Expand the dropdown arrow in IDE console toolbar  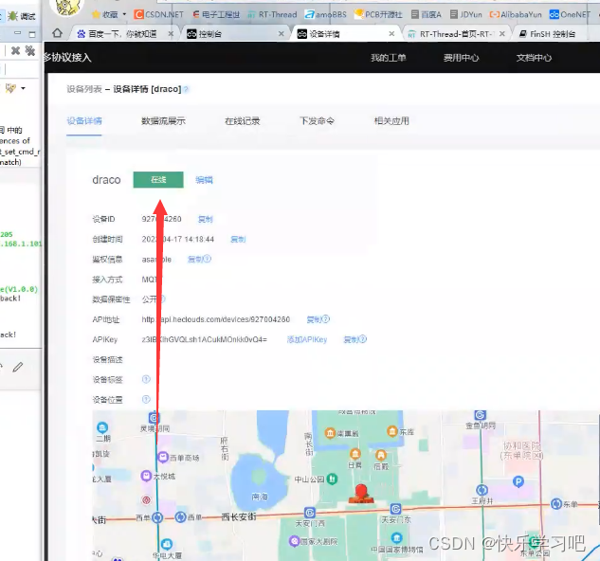(23, 88)
